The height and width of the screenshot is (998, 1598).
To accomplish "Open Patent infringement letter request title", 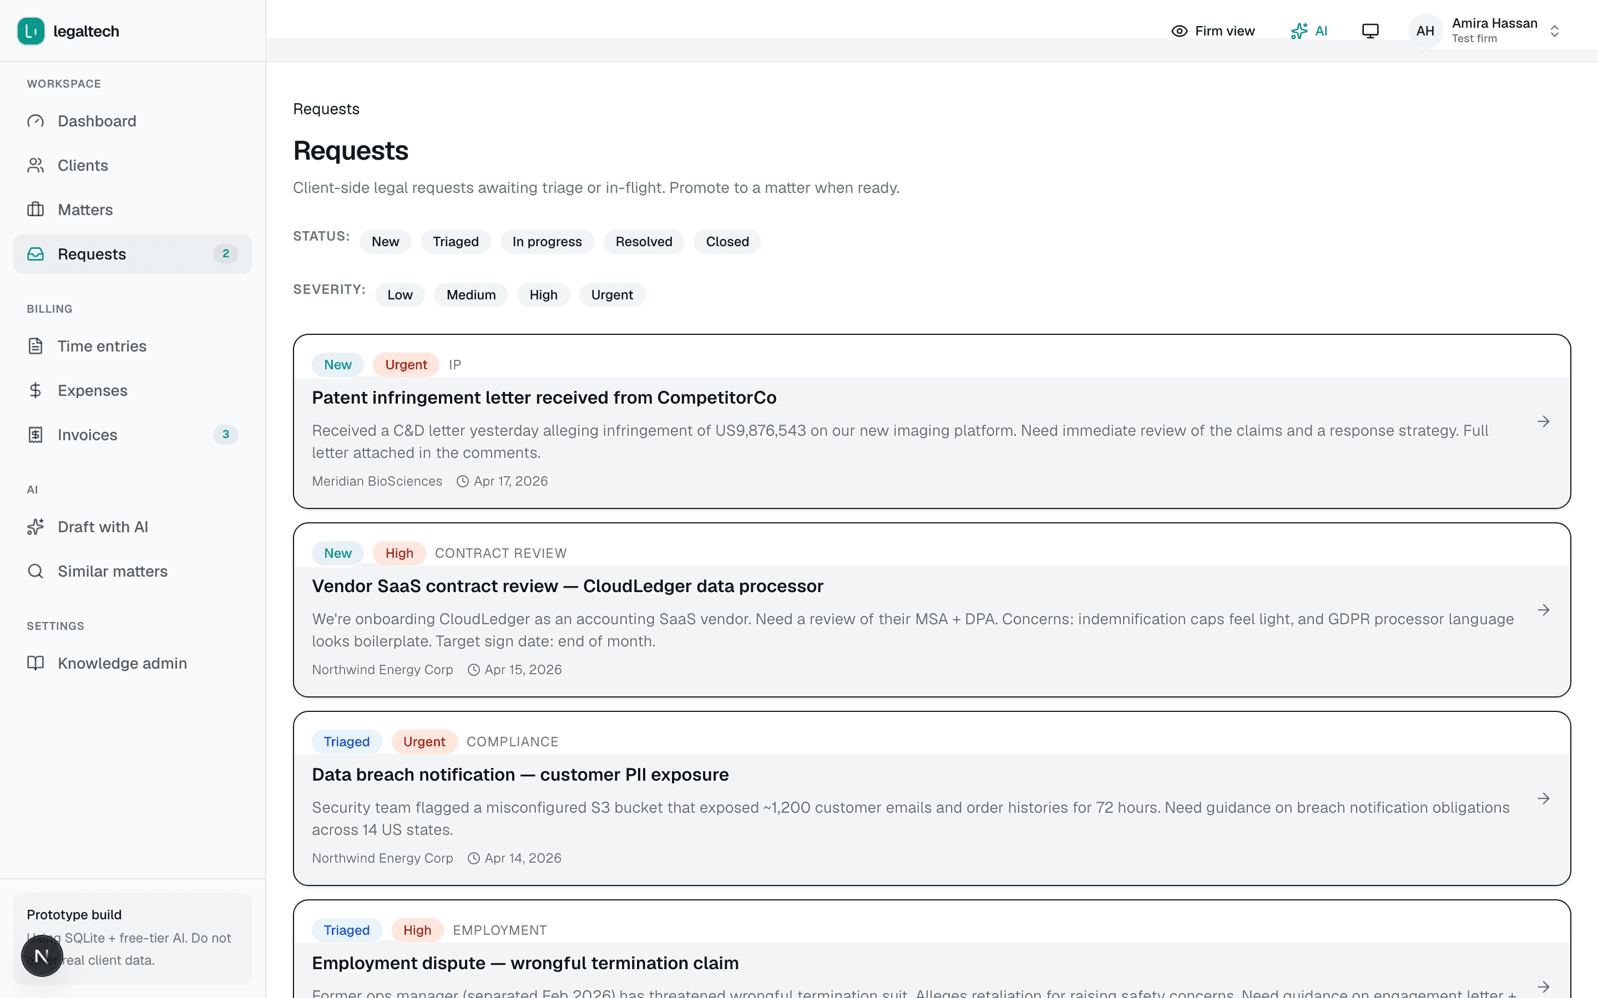I will [544, 398].
